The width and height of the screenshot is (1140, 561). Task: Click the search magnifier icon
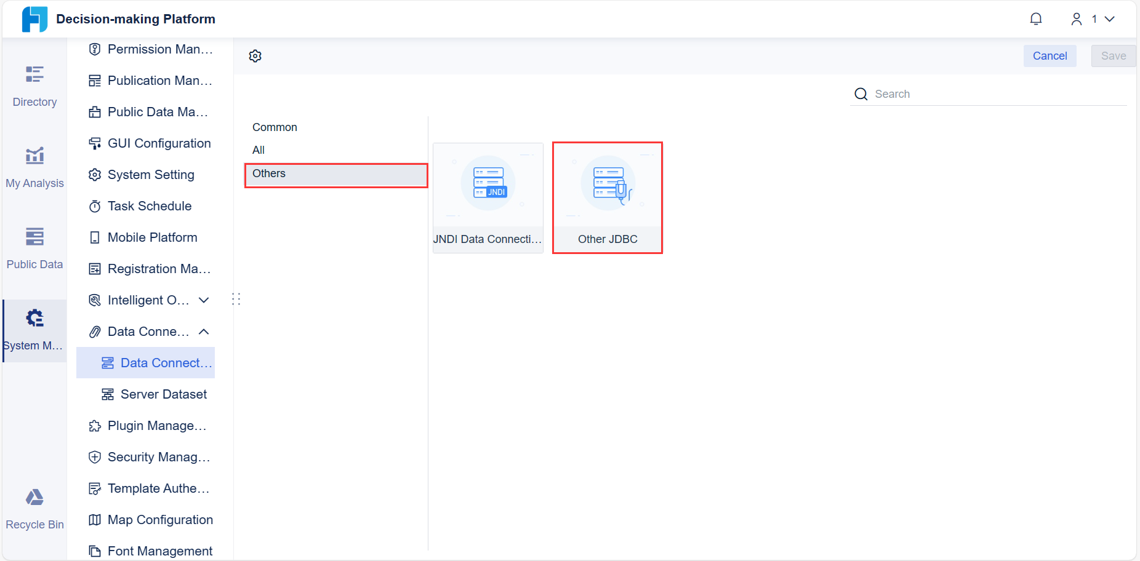pyautogui.click(x=861, y=94)
